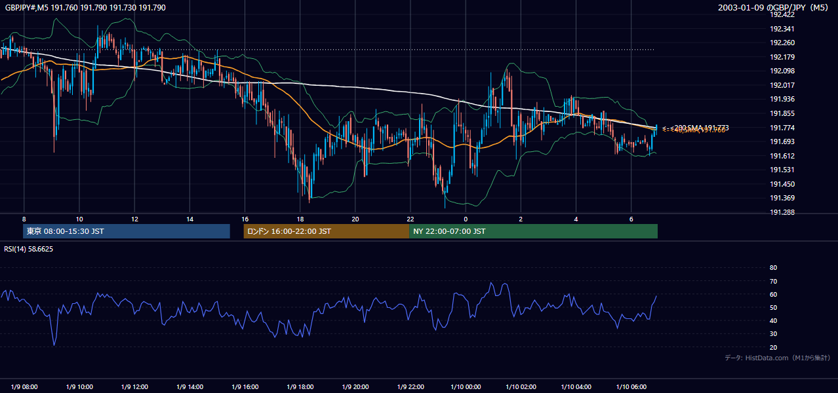The height and width of the screenshot is (393, 838).
Task: Click the NY 22:00-07:00 JST session bar
Action: [533, 231]
